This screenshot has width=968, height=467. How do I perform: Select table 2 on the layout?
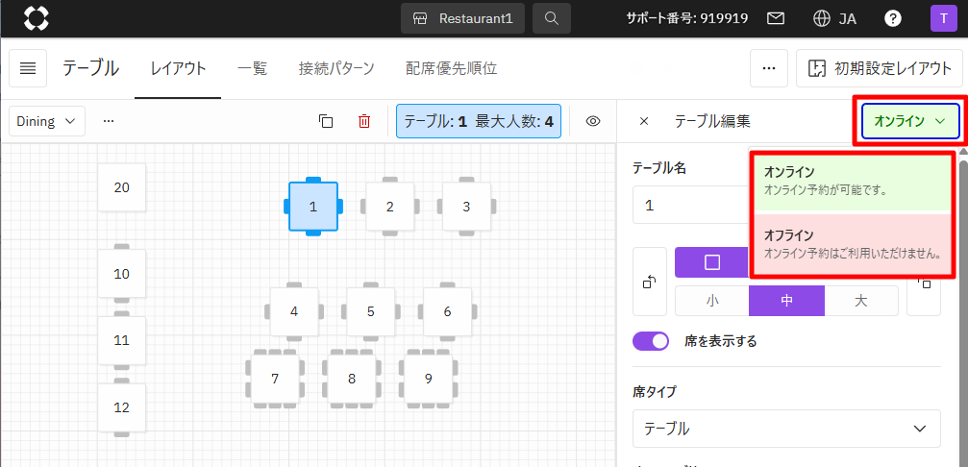pos(389,207)
